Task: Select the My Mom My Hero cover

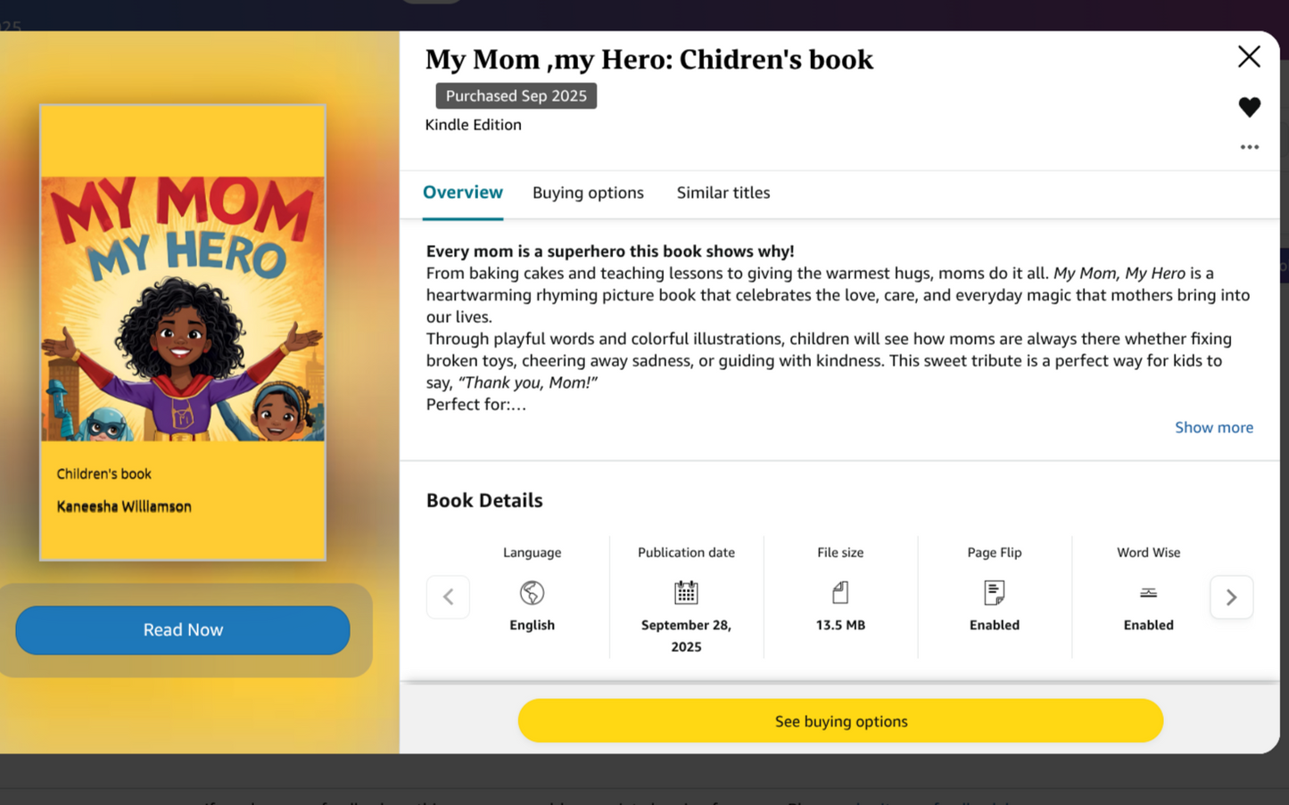Action: (x=182, y=333)
